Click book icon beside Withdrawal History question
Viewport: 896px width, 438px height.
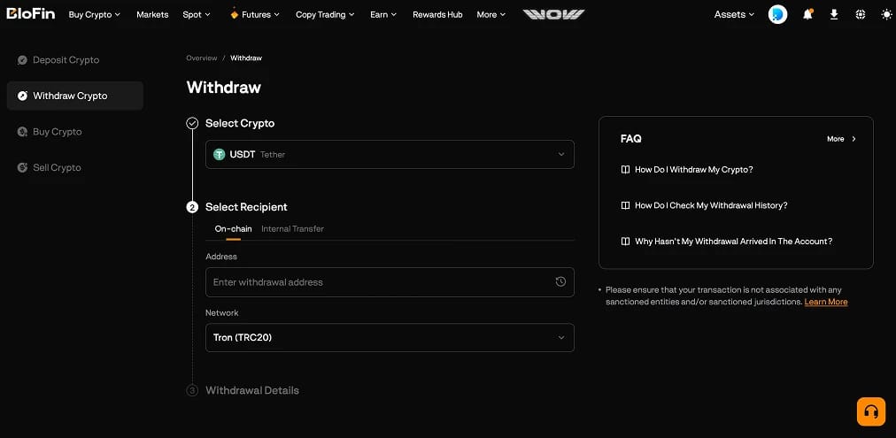(x=625, y=205)
